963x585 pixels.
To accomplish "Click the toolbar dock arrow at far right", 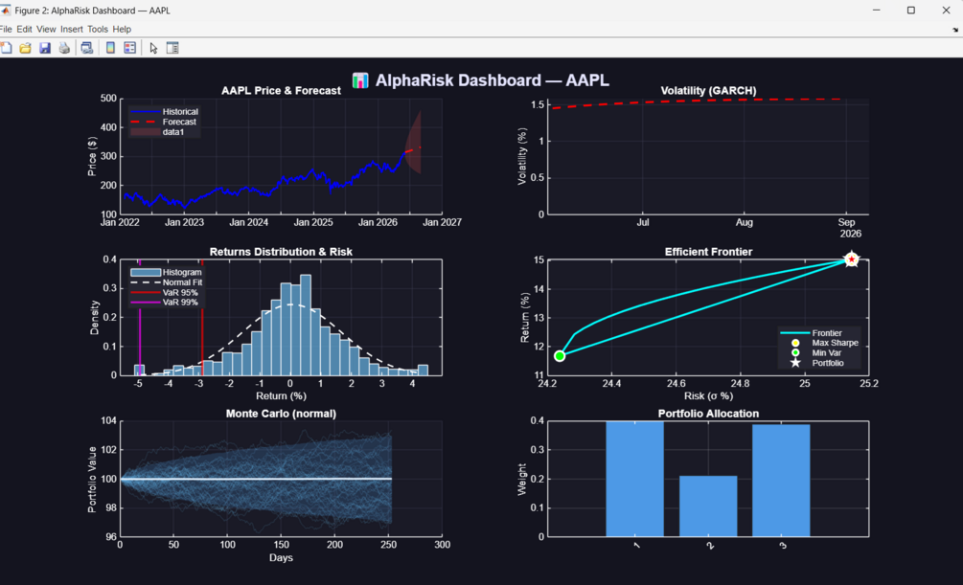I will tap(955, 30).
